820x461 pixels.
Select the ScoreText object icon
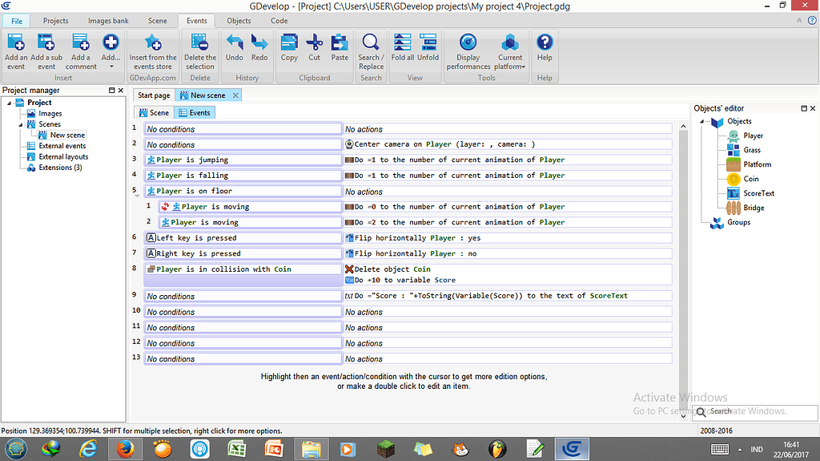pyautogui.click(x=734, y=193)
